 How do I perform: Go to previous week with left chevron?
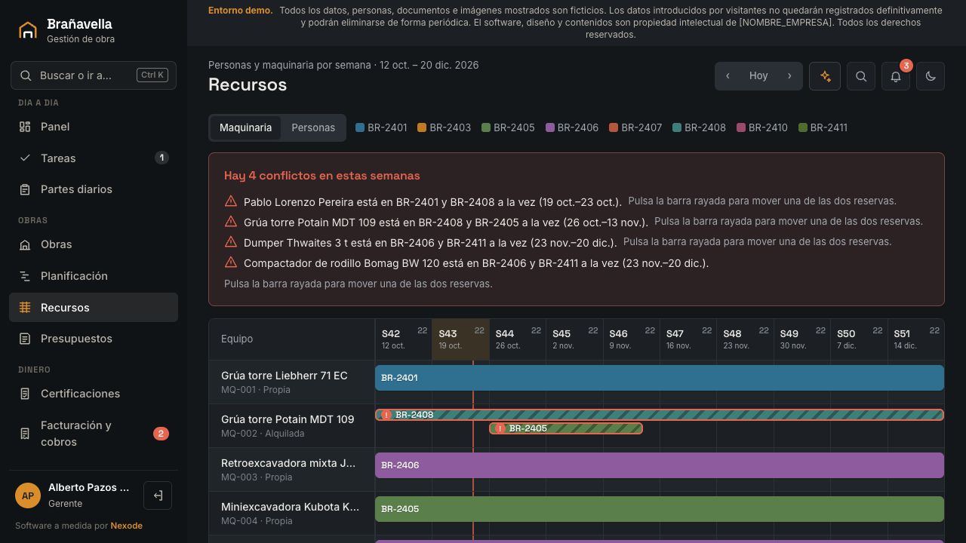coord(728,76)
